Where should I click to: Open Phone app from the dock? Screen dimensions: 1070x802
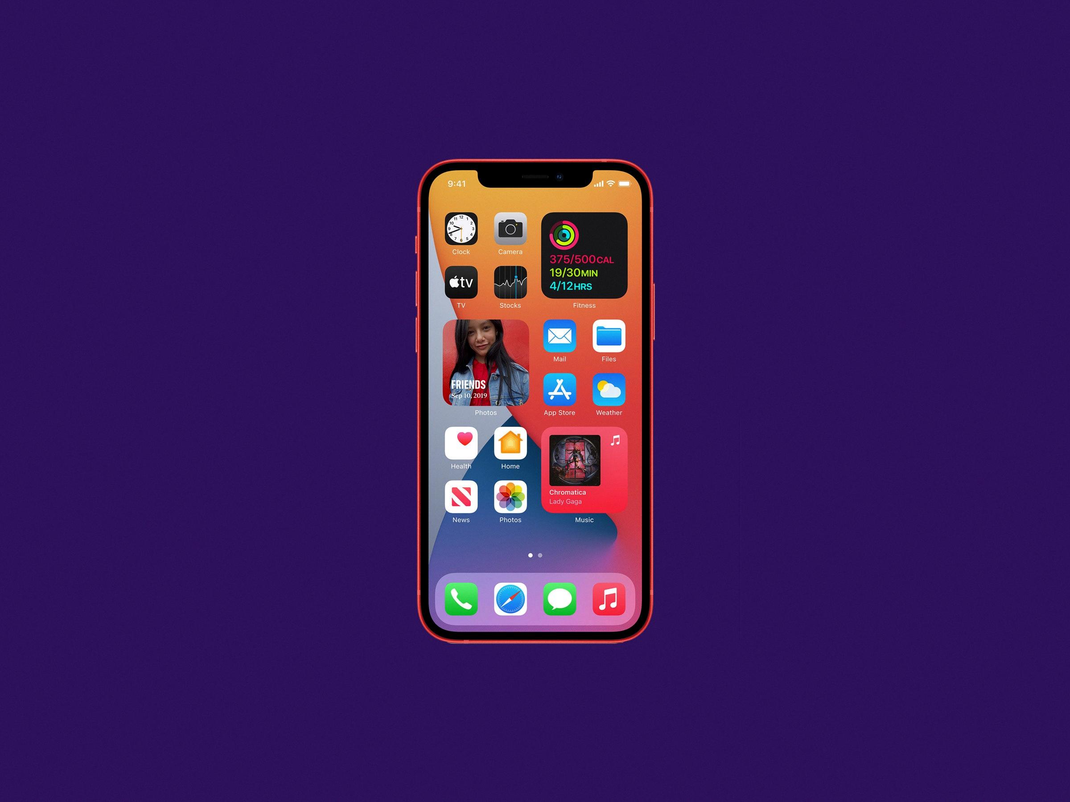[x=462, y=598]
